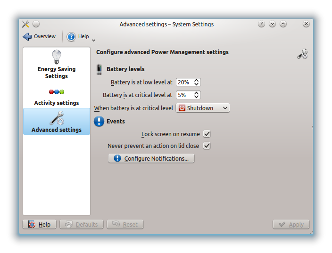The image size is (332, 253).
Task: Open Configure Notifications dialog
Action: click(151, 158)
